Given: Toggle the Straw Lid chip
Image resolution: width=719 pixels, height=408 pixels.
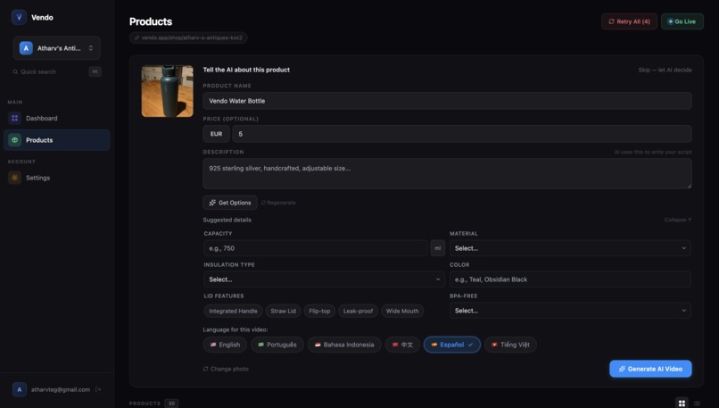Looking at the screenshot, I should pyautogui.click(x=283, y=312).
